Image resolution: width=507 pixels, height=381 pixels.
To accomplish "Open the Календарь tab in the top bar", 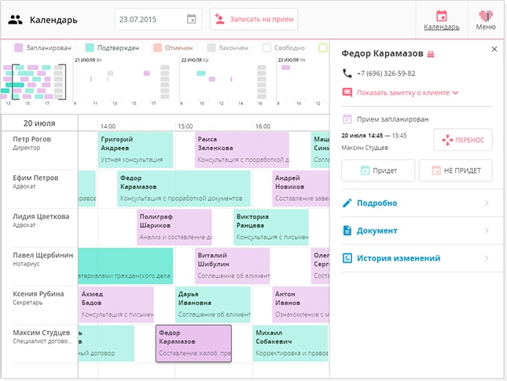I will pos(441,20).
